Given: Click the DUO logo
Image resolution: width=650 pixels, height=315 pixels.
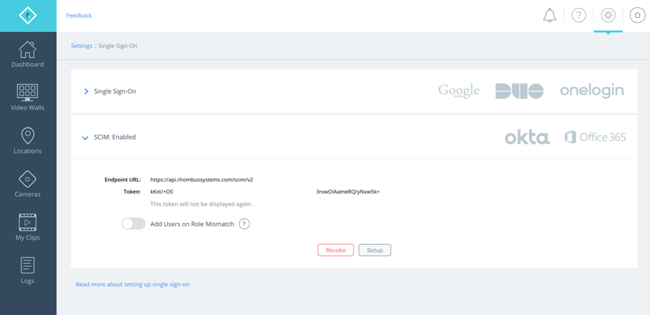Looking at the screenshot, I should click(519, 91).
